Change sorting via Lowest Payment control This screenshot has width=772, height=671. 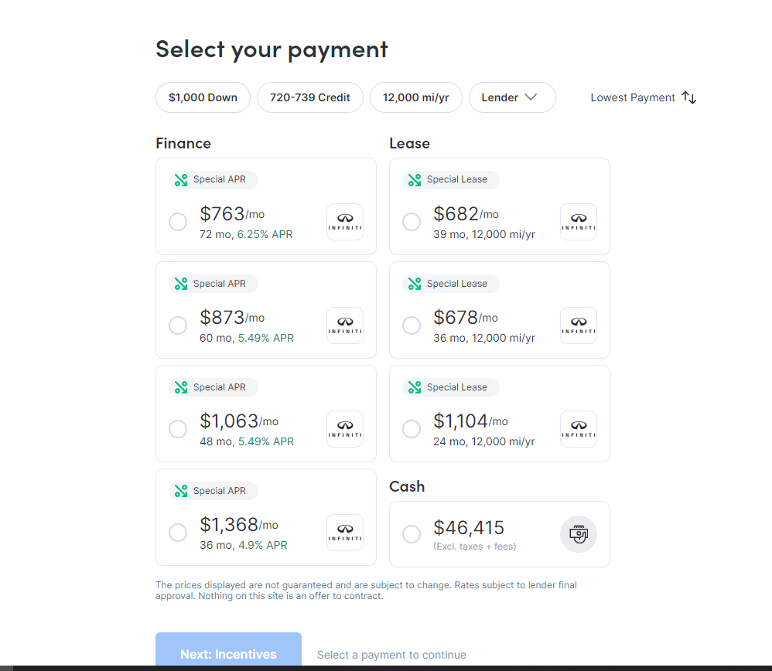(642, 97)
